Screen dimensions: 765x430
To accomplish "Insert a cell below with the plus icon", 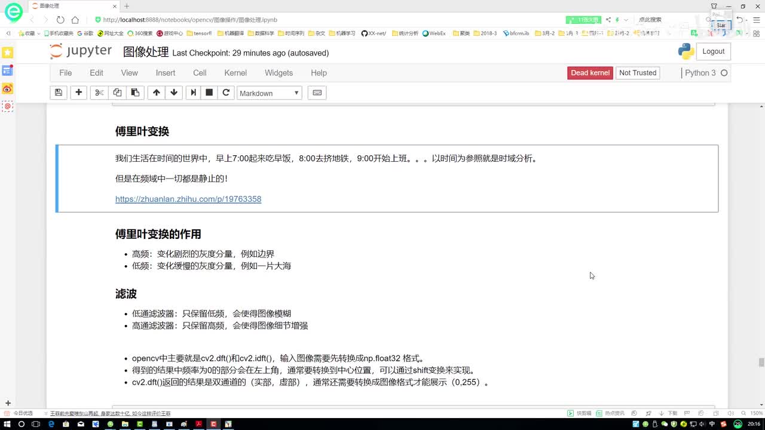I will coord(78,93).
